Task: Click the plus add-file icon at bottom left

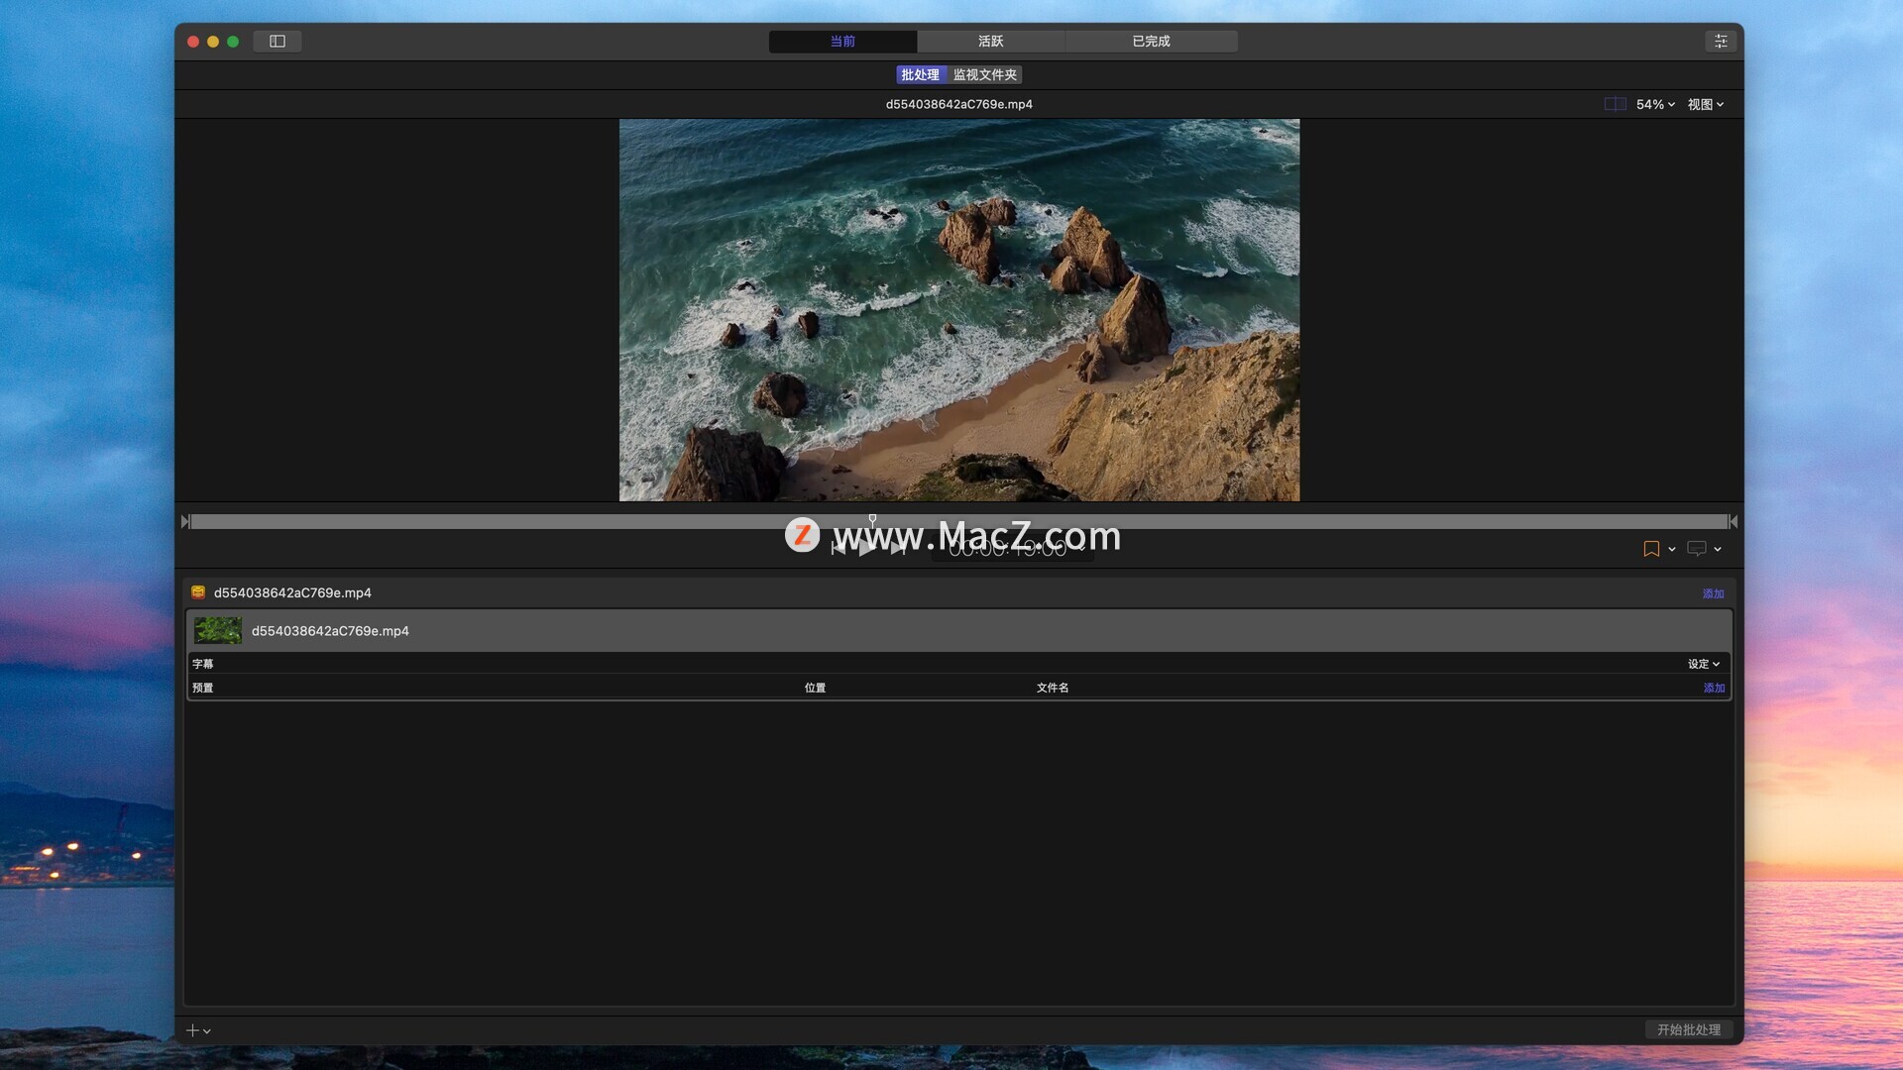Action: [x=193, y=1030]
